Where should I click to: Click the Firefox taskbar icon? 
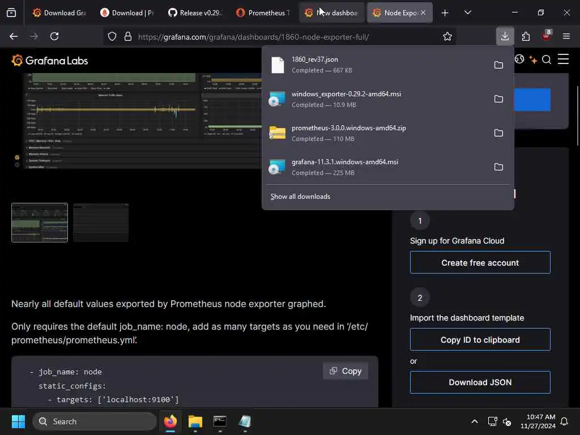pos(170,421)
